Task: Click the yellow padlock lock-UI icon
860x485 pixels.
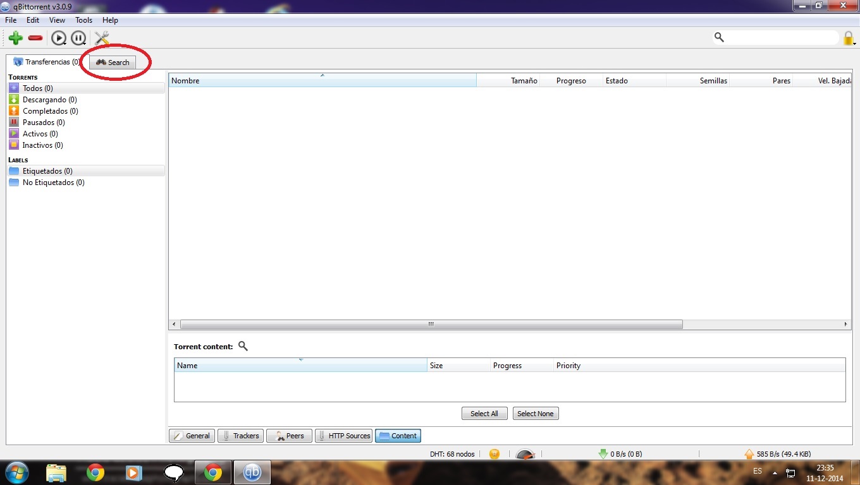Action: click(849, 38)
